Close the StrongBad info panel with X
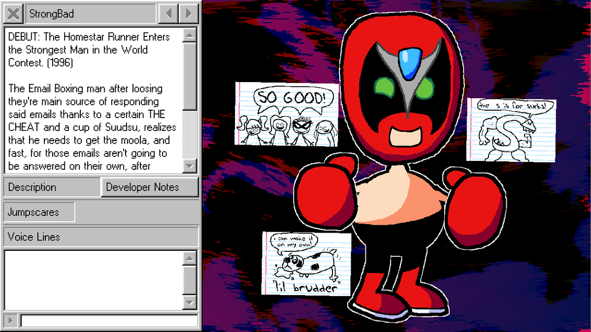 coord(13,13)
